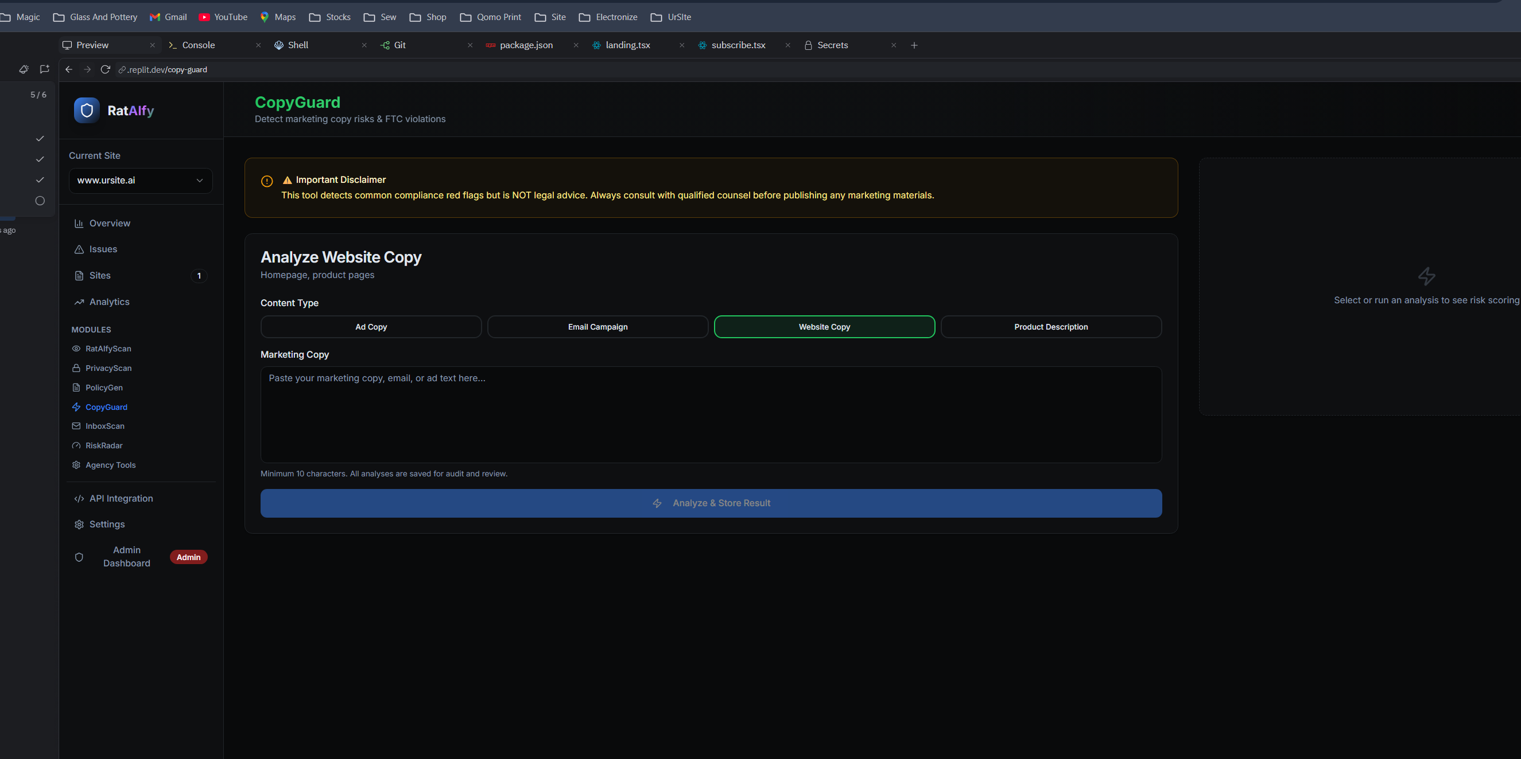Open Agency Tools in the sidebar
This screenshot has height=759, width=1521.
click(110, 465)
